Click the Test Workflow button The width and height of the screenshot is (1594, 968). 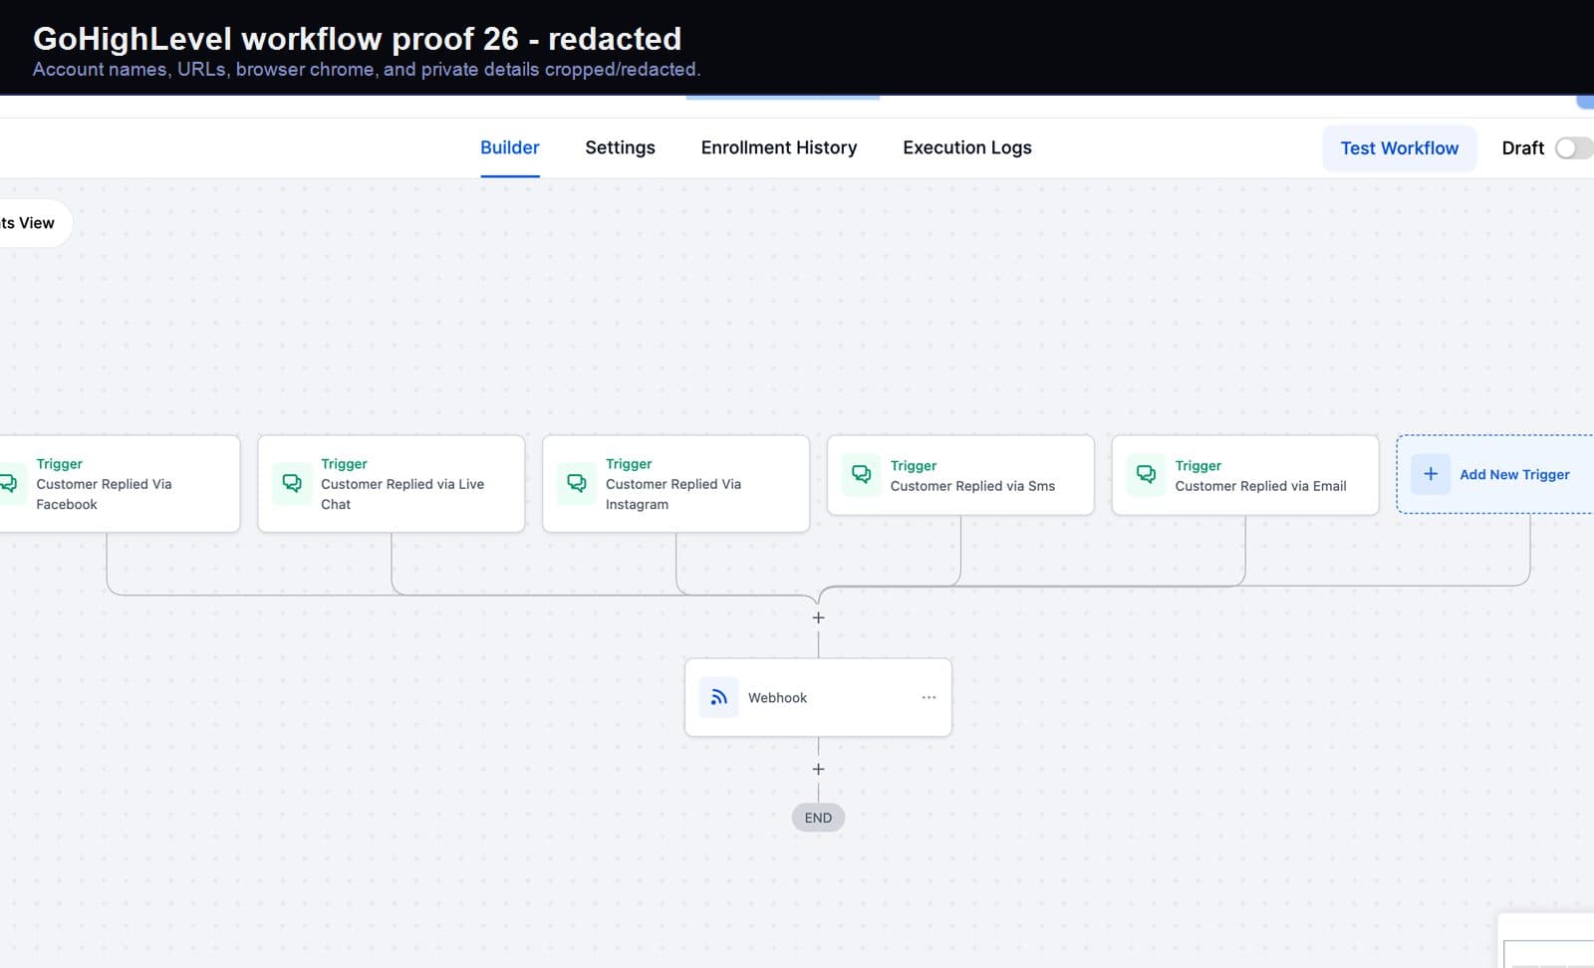tap(1399, 148)
